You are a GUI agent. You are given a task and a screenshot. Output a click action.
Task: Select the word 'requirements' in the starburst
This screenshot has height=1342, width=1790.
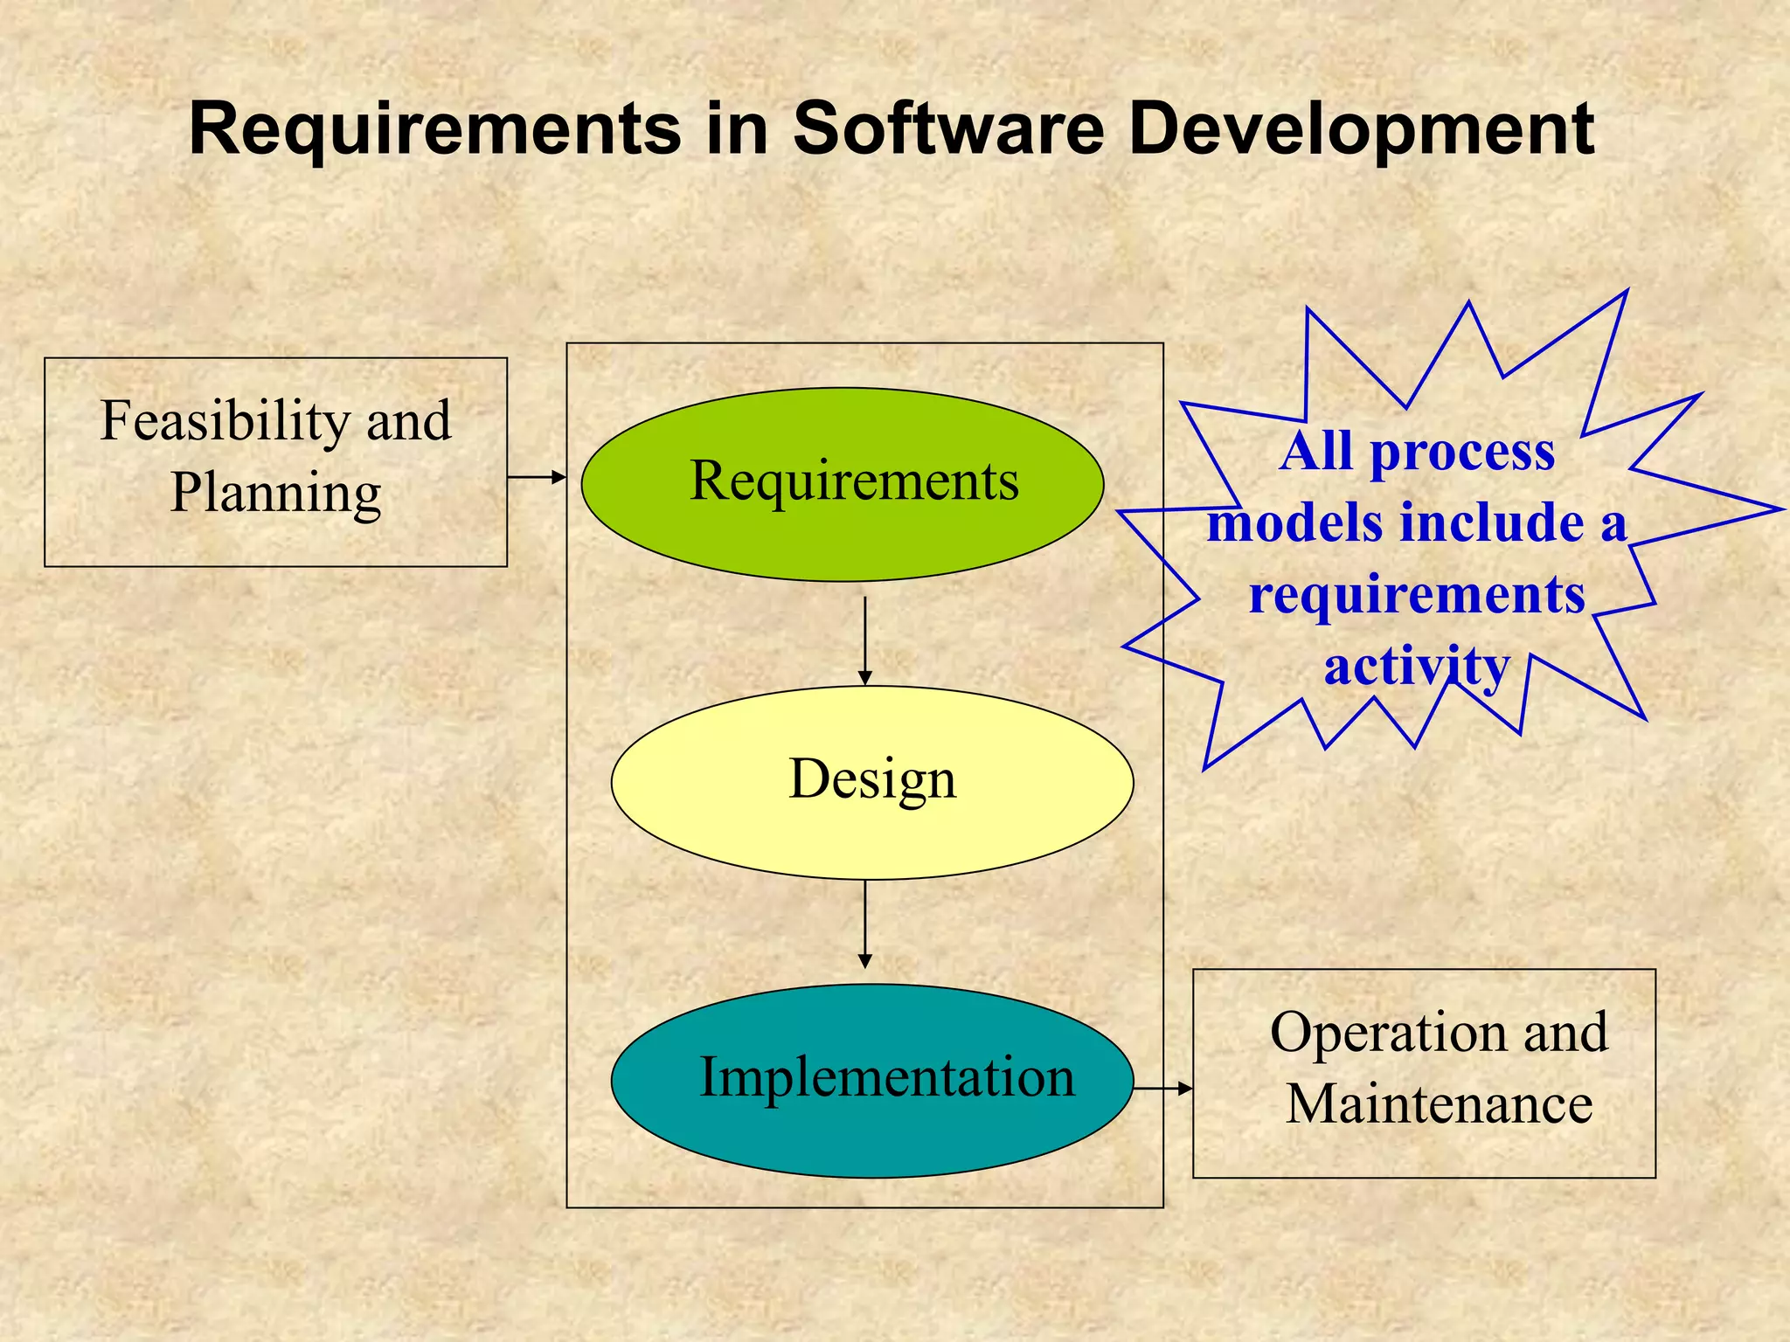[1417, 595]
